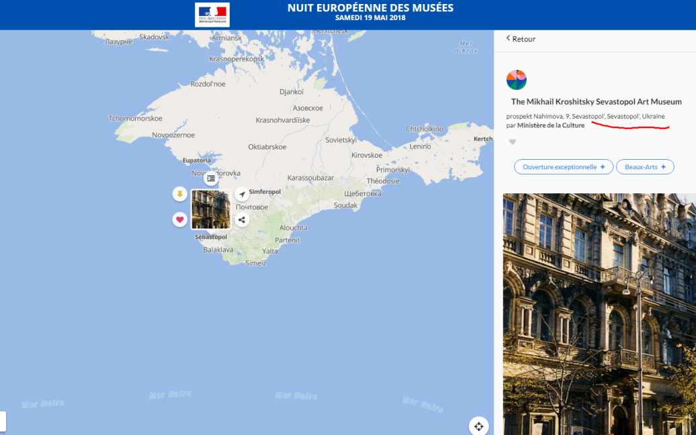Click the Rozdol'noe label on the map
Image resolution: width=696 pixels, height=435 pixels.
(x=208, y=84)
